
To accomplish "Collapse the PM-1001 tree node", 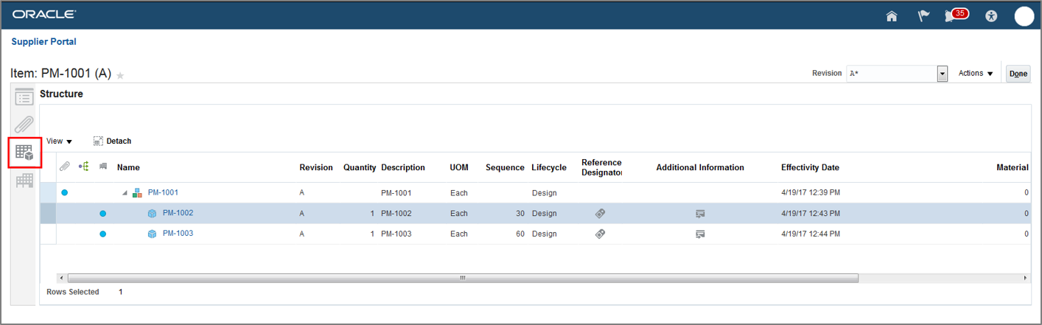I will 125,193.
